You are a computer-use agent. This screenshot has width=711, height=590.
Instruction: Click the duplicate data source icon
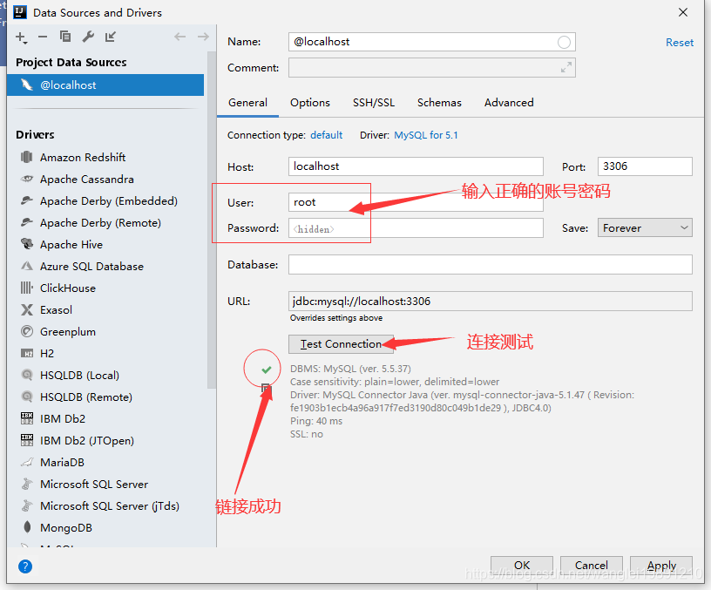(x=65, y=37)
